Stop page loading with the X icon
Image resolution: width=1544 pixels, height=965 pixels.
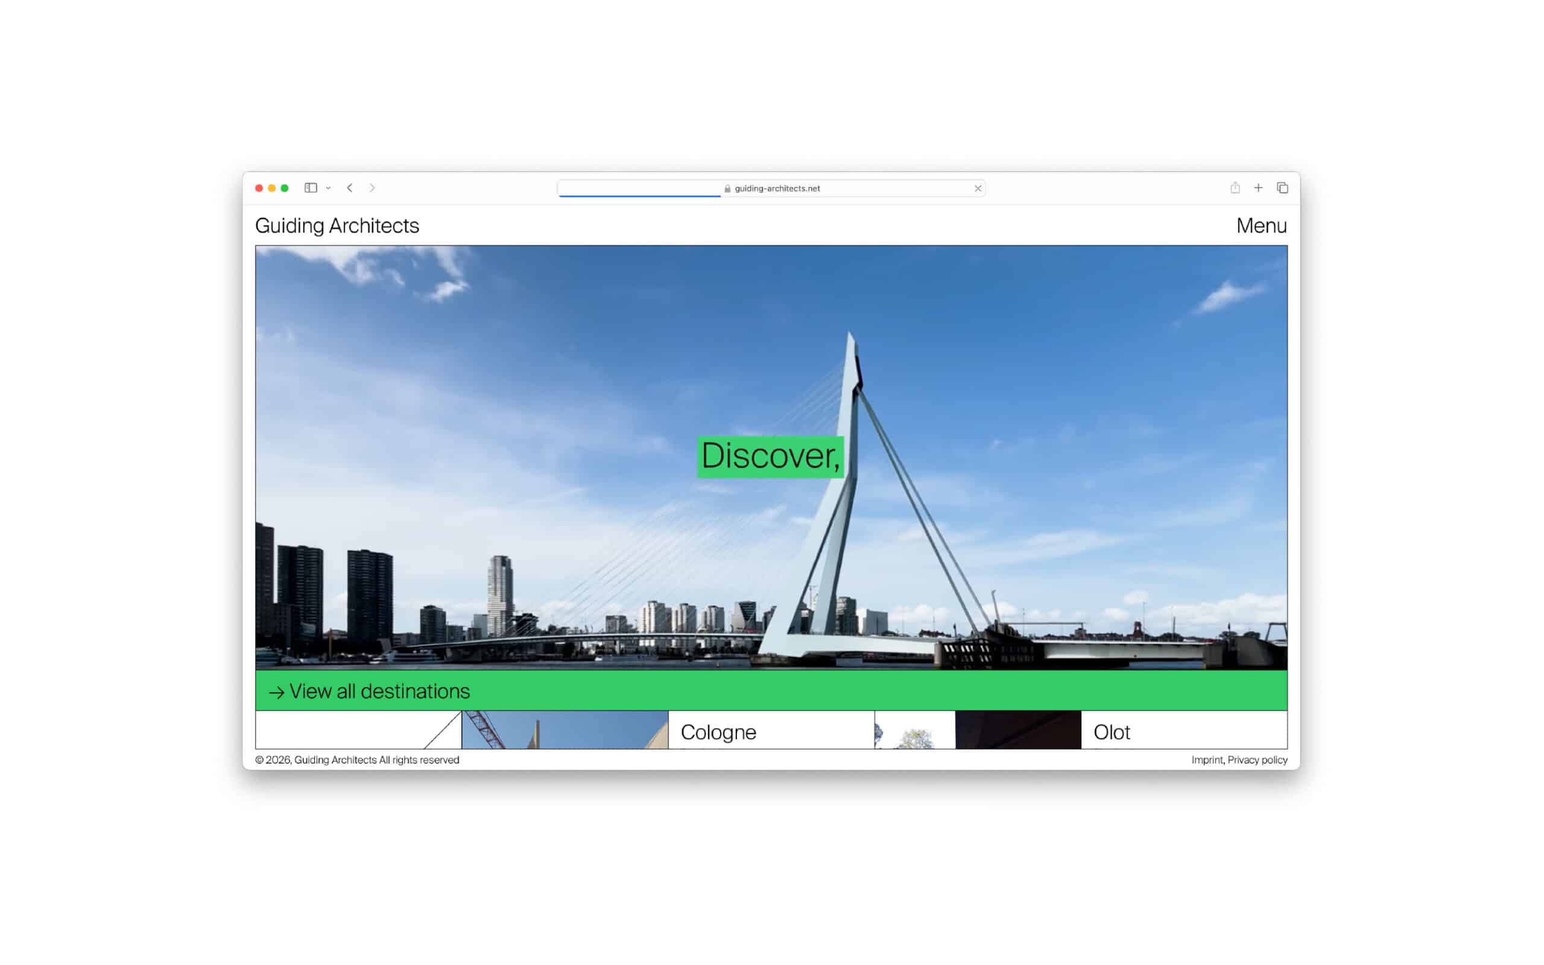pos(978,188)
